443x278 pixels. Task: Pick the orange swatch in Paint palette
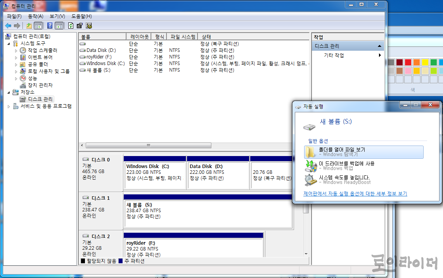click(417, 62)
